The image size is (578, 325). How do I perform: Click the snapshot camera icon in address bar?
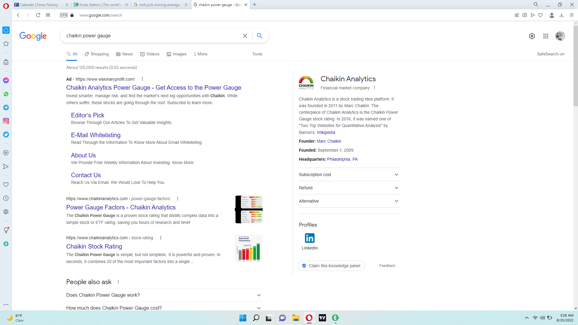click(525, 15)
